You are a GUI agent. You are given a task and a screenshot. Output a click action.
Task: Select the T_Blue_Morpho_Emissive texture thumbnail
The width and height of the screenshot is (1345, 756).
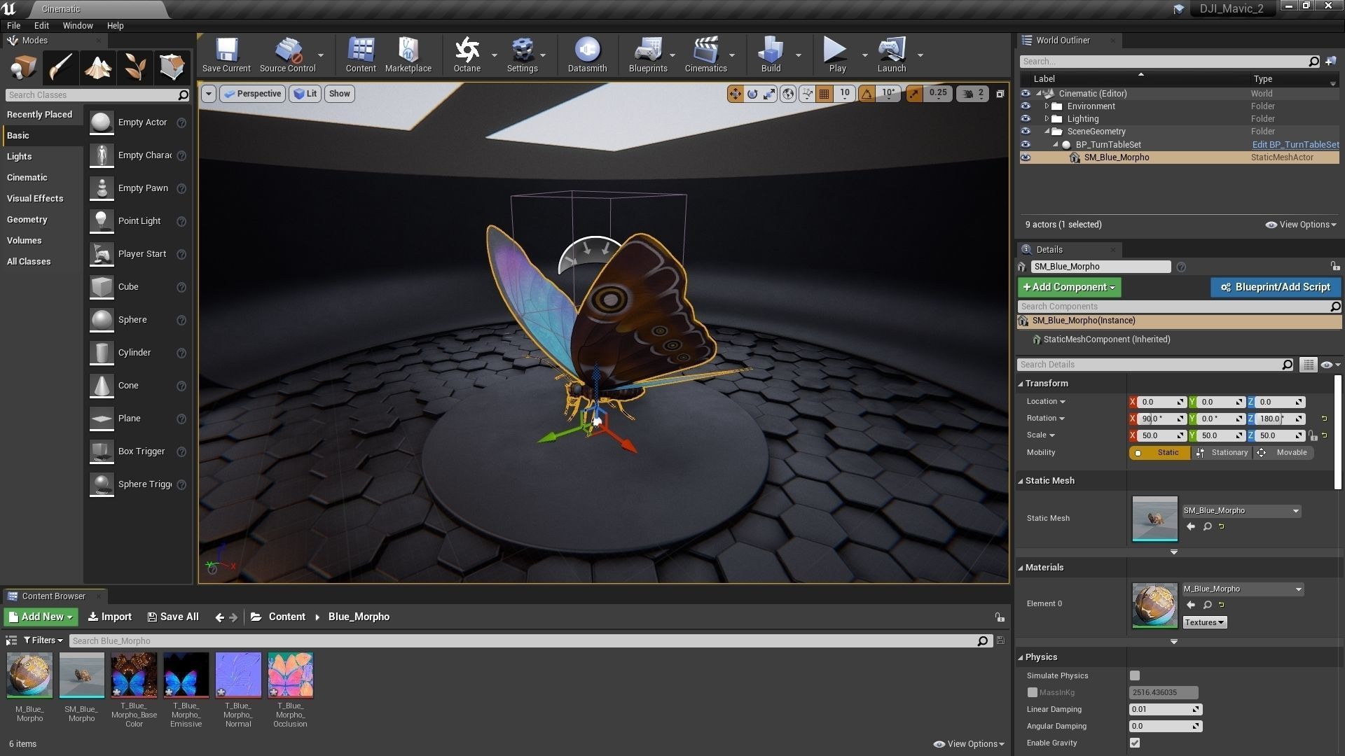tap(186, 675)
